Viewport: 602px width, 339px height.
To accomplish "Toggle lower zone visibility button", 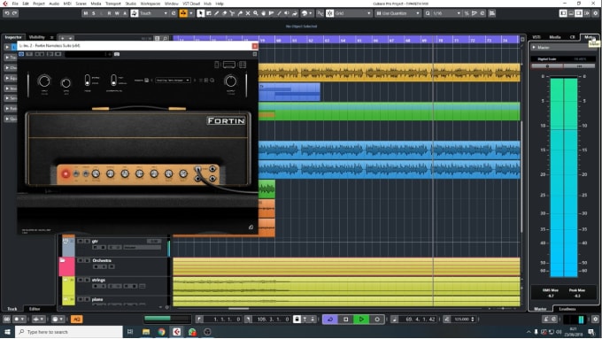I will tap(571, 13).
